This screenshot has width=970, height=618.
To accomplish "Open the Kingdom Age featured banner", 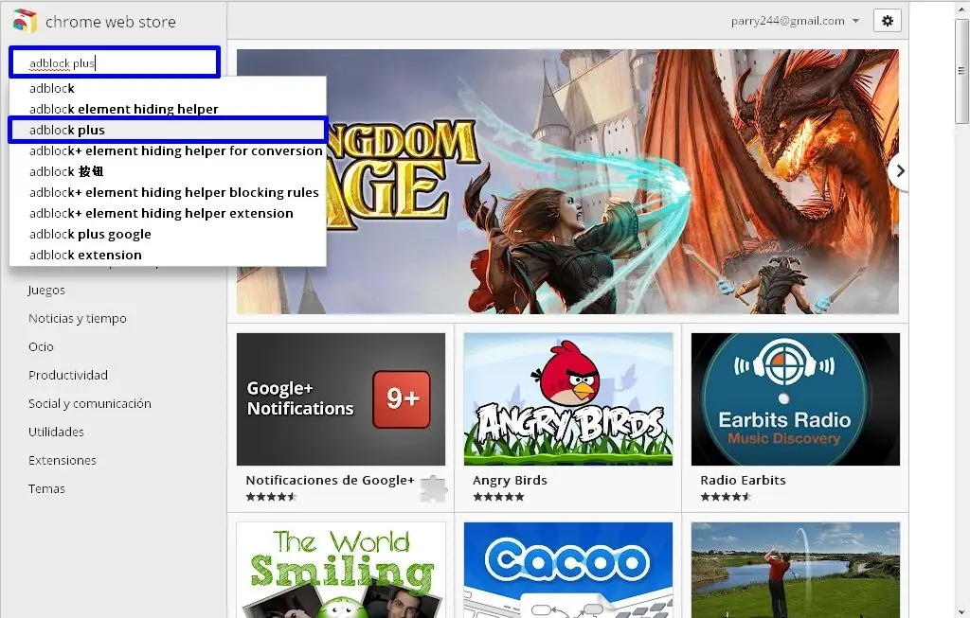I will coord(567,182).
